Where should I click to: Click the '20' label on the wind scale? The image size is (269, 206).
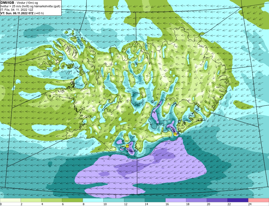[208, 204]
